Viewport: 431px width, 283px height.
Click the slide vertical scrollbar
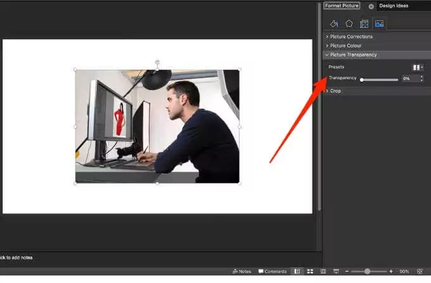(319, 107)
